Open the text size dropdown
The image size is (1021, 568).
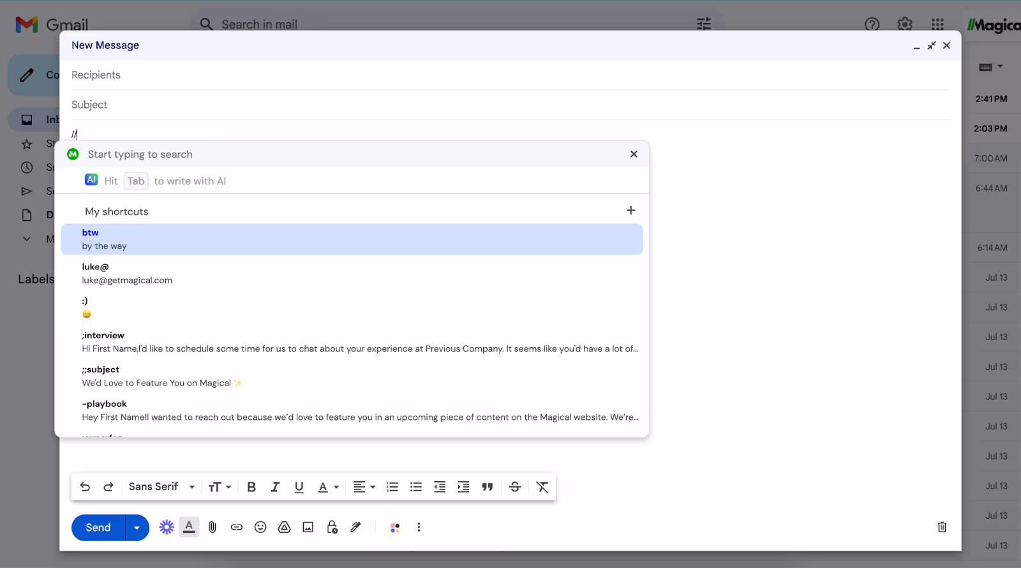220,487
